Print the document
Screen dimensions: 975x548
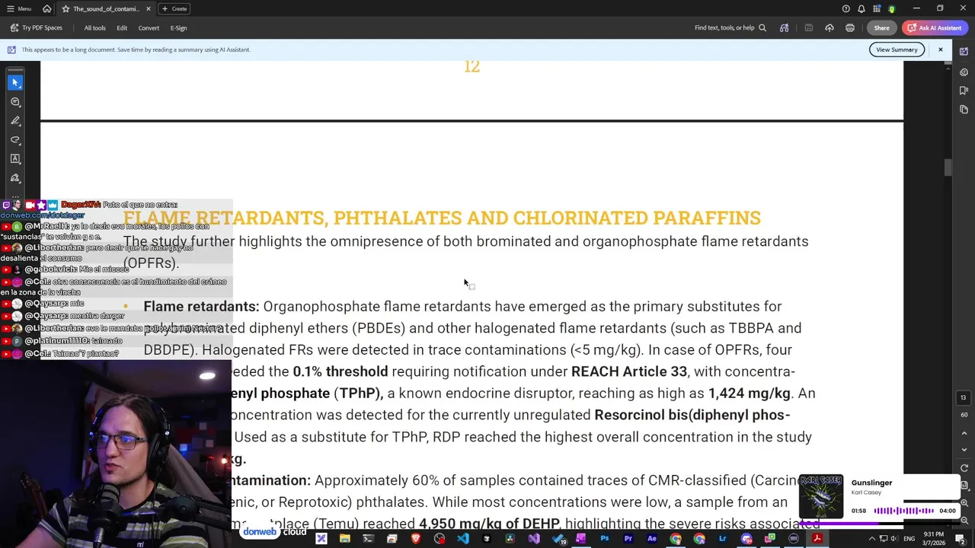tap(850, 28)
